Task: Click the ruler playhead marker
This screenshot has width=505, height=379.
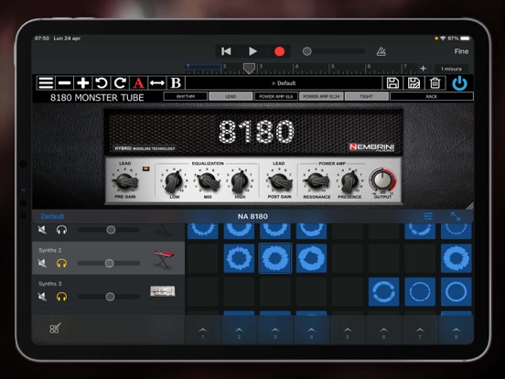Action: pyautogui.click(x=249, y=68)
